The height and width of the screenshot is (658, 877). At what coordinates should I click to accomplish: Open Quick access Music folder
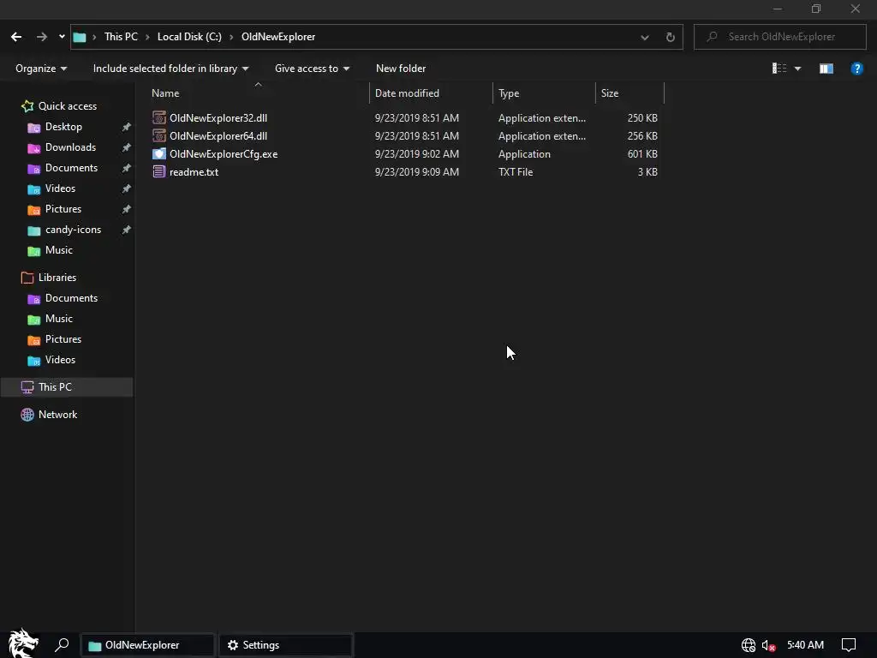pyautogui.click(x=59, y=250)
